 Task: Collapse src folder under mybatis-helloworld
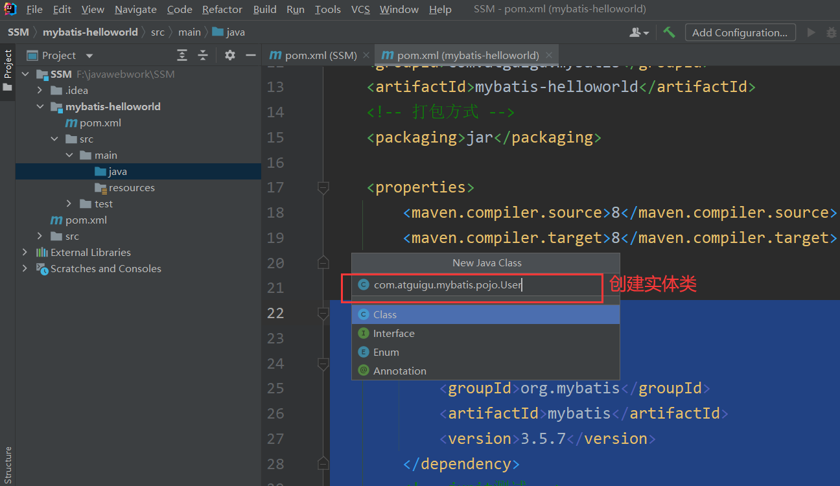54,139
